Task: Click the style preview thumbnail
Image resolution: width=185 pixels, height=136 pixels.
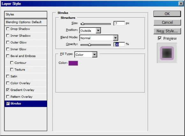Action: tap(167, 53)
